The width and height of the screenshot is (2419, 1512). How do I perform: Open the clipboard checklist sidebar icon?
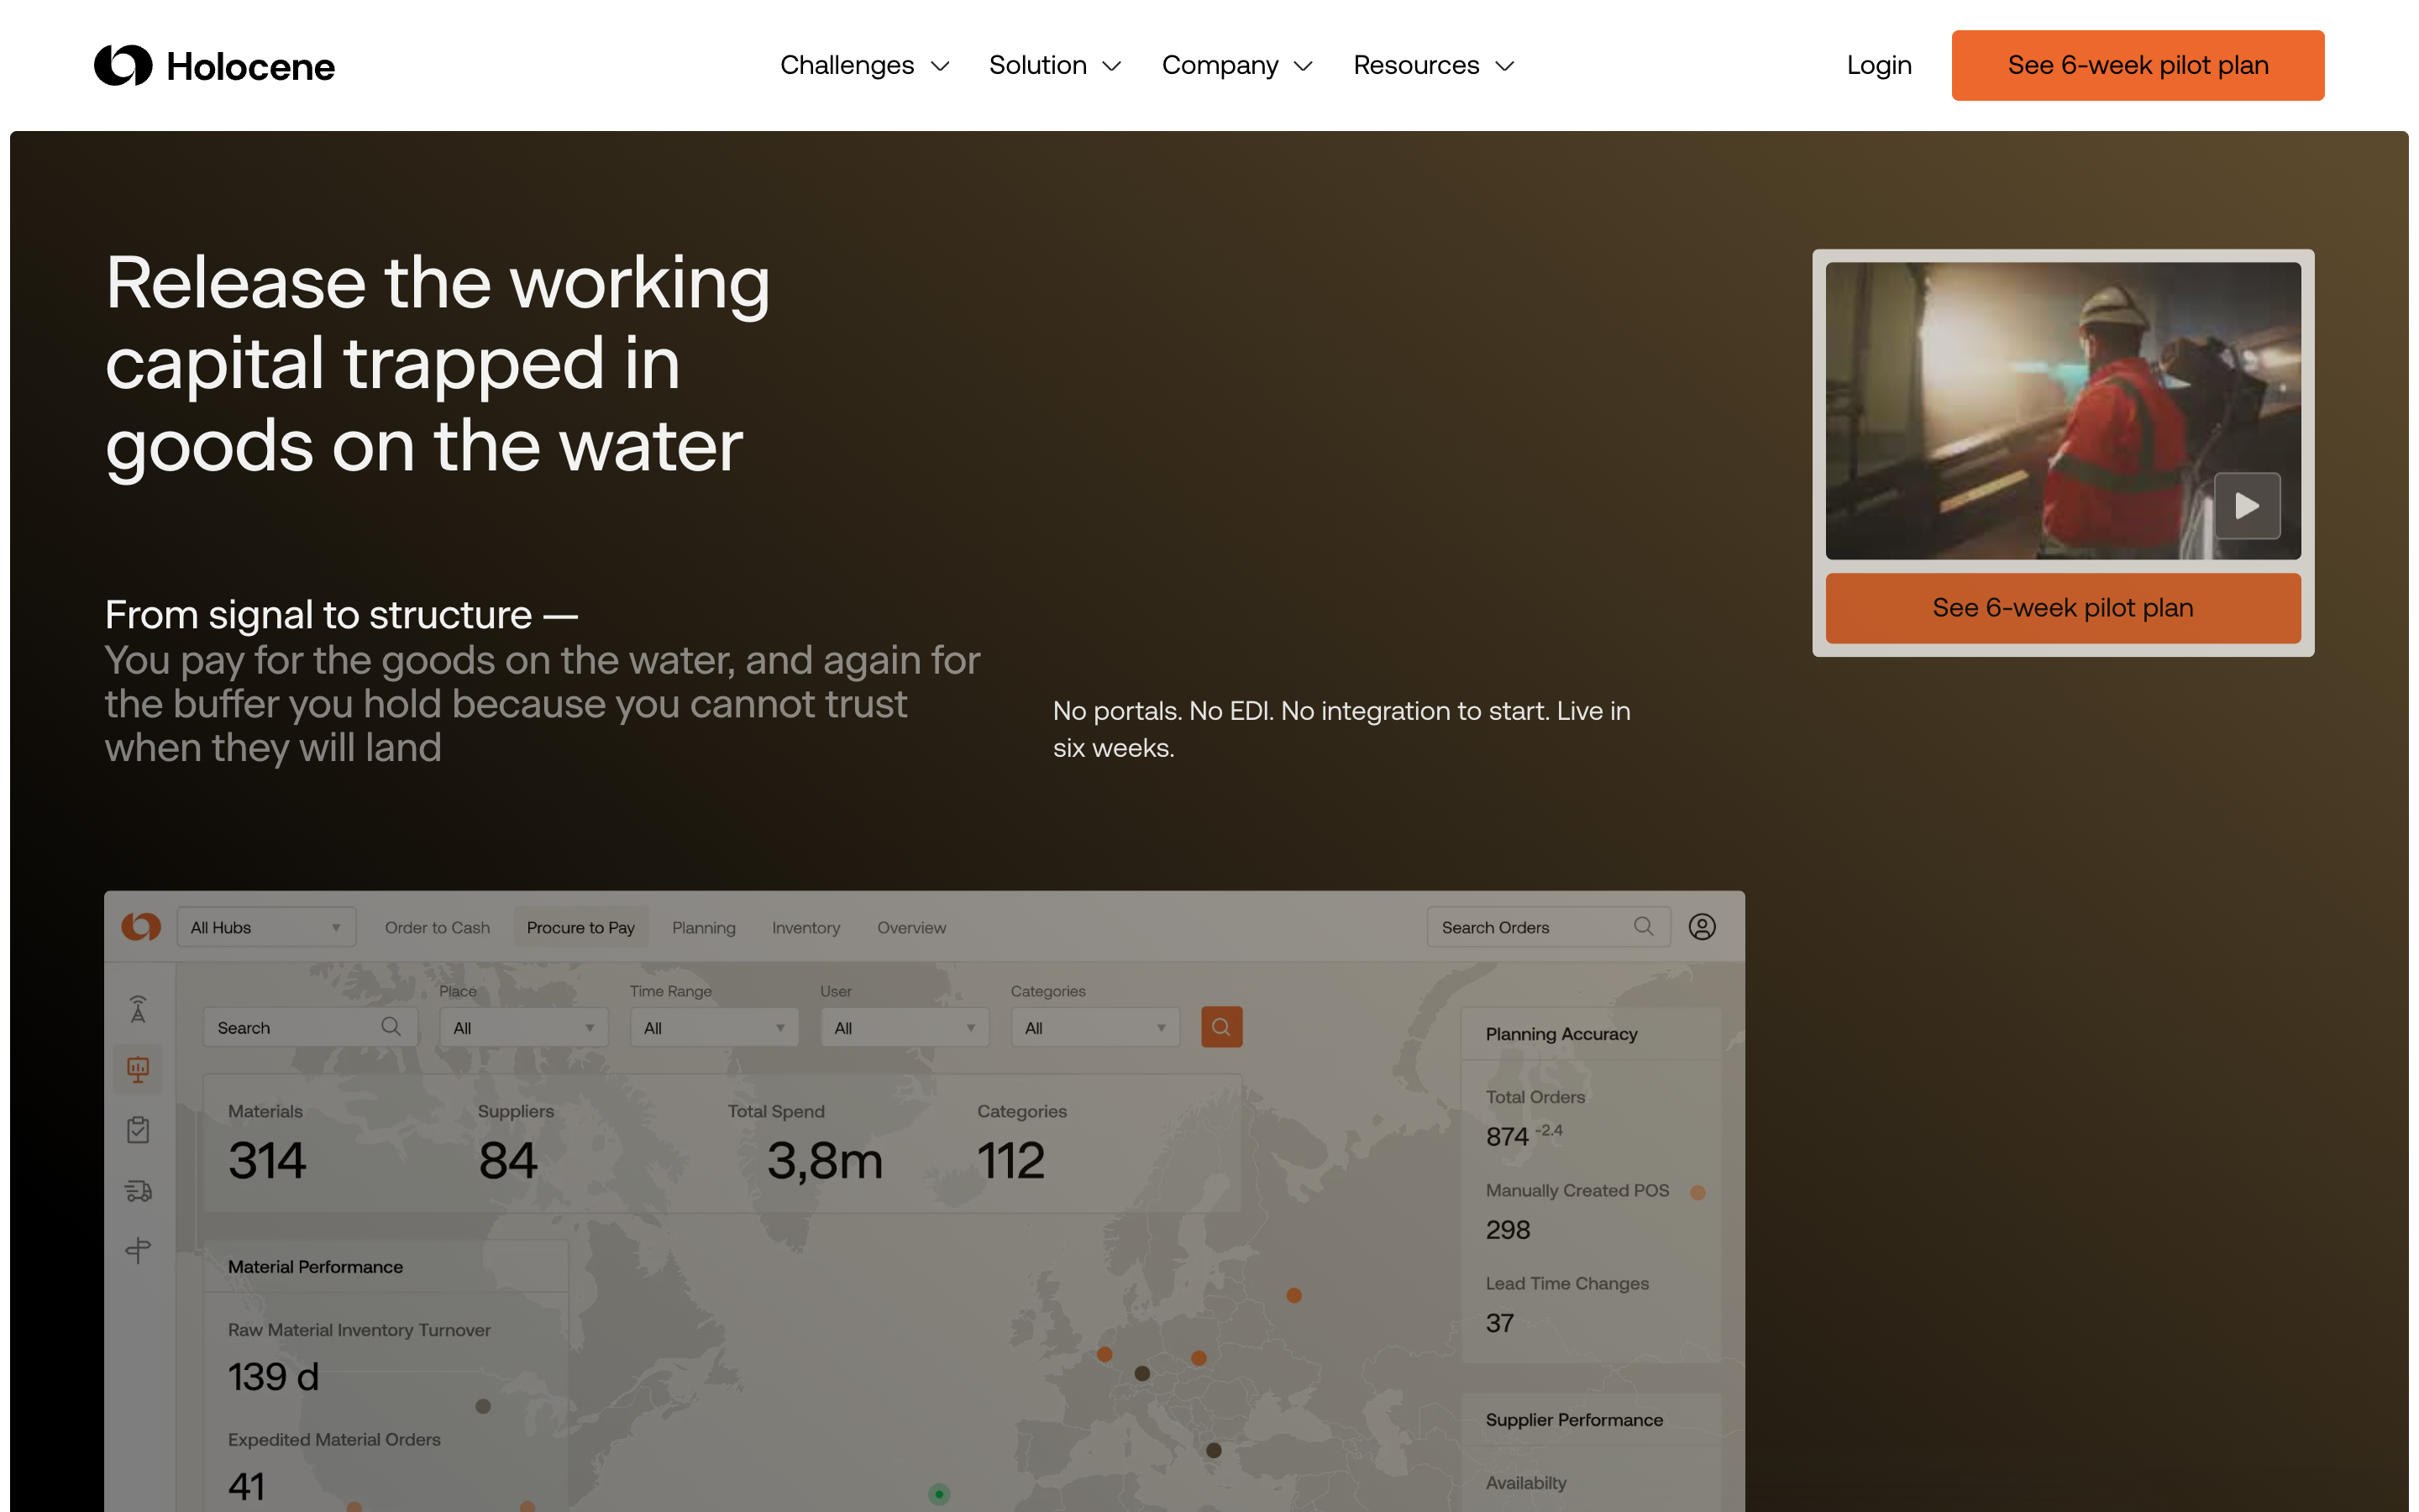pyautogui.click(x=138, y=1130)
